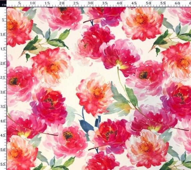Pick the 15 mark on vertical ruler

[x=3, y=49]
